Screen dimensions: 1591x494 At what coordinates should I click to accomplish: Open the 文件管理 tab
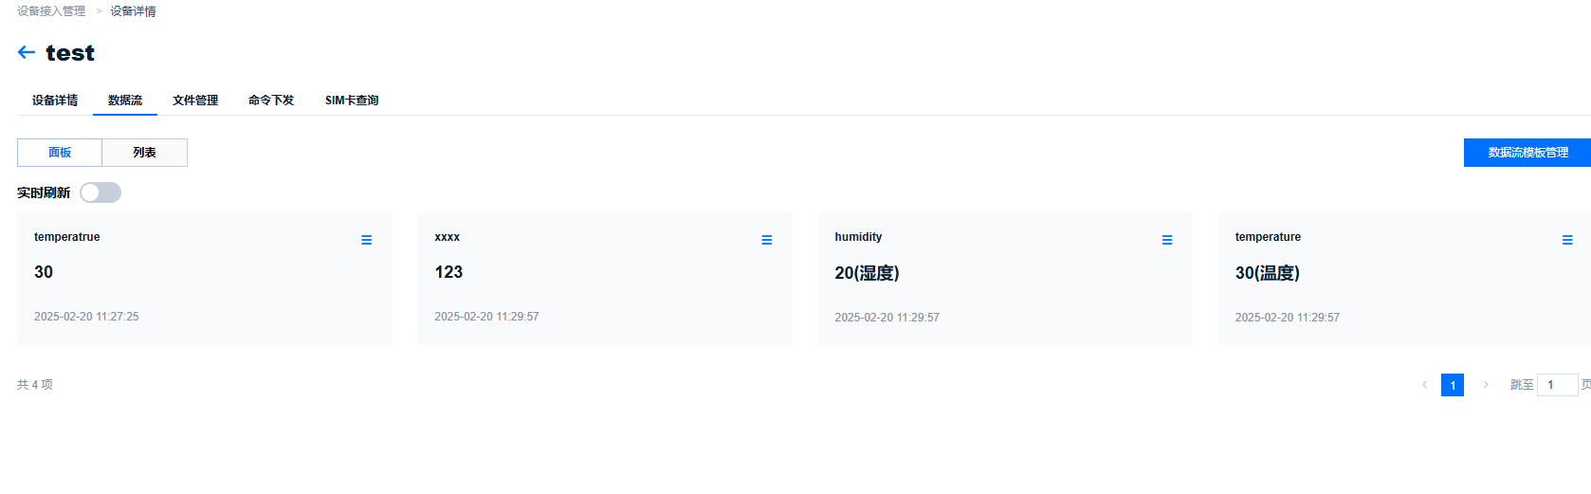pos(195,101)
